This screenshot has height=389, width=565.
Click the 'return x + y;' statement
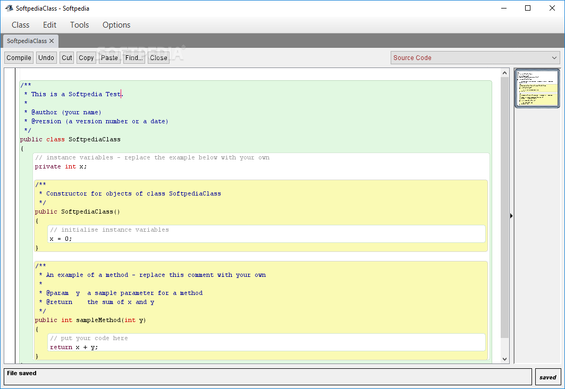[x=74, y=347]
